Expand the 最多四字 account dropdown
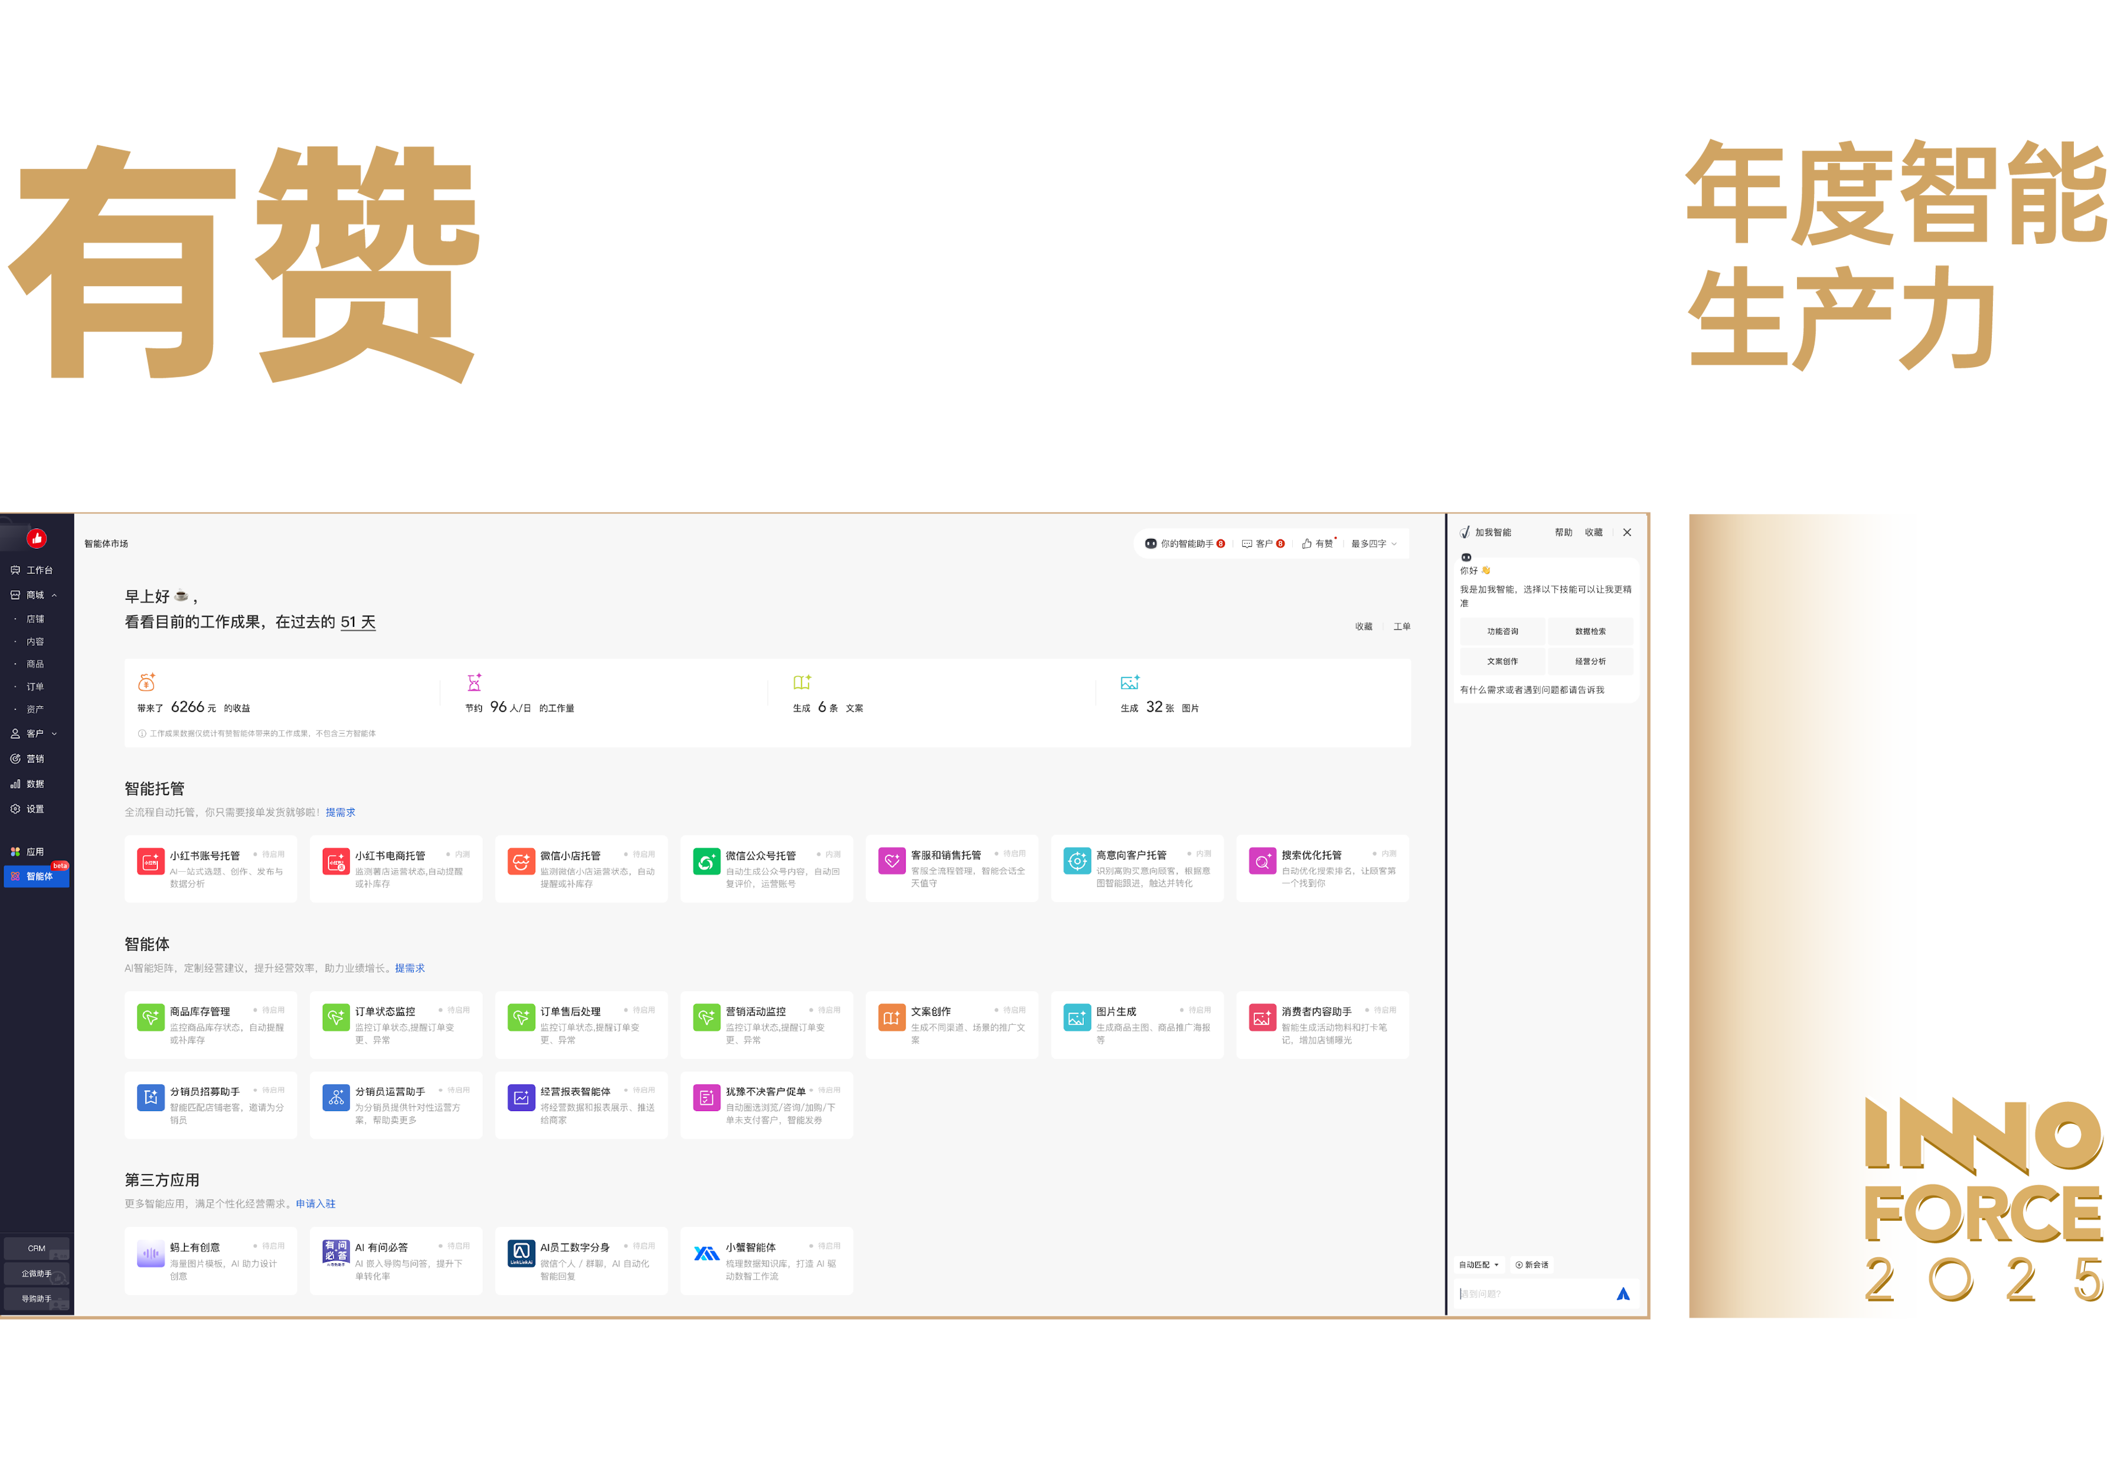 pos(1373,544)
